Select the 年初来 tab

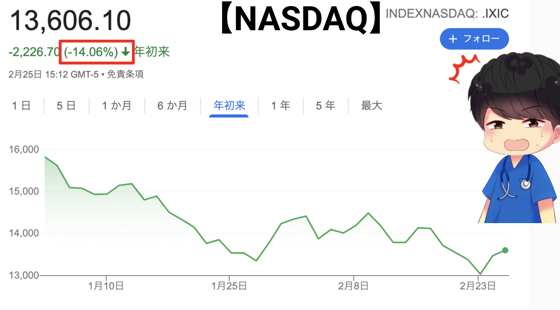pyautogui.click(x=229, y=106)
